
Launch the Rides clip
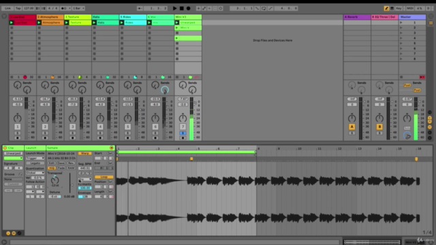coord(121,22)
